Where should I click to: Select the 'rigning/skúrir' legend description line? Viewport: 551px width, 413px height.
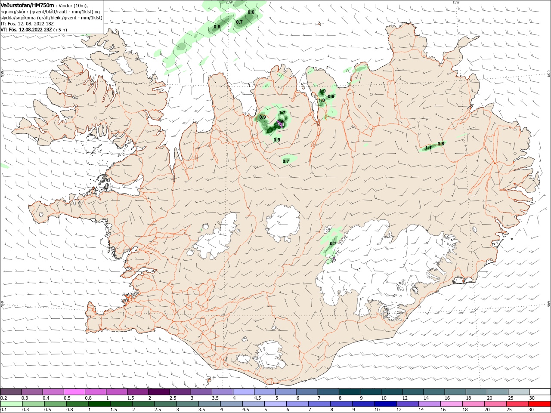(50, 11)
